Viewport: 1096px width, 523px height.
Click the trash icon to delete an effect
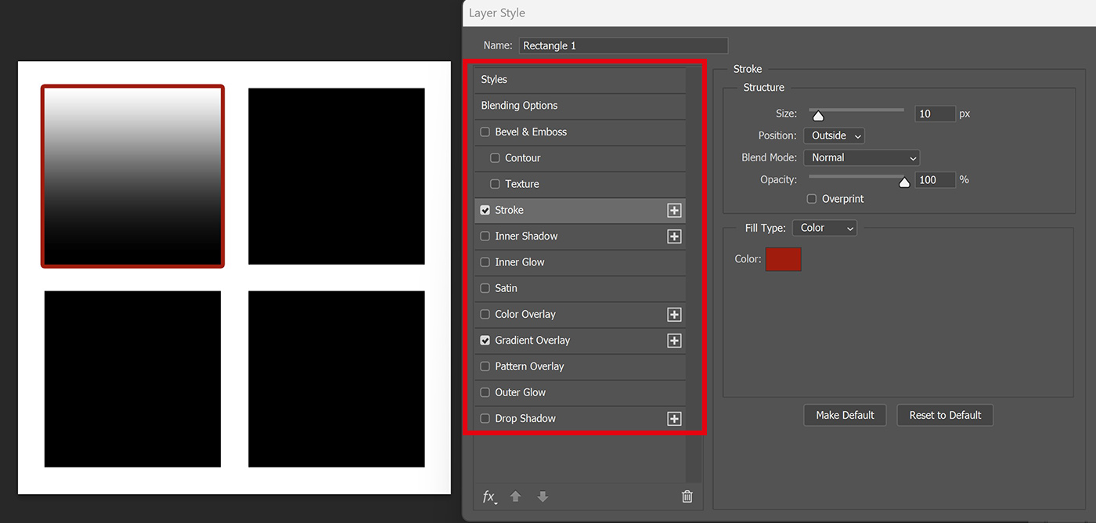click(687, 496)
